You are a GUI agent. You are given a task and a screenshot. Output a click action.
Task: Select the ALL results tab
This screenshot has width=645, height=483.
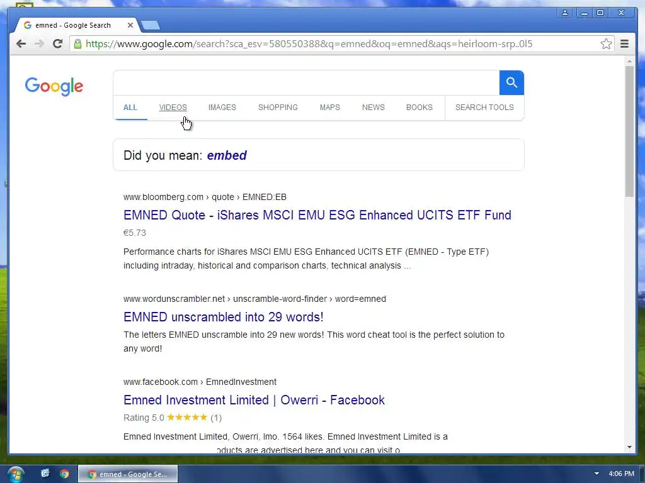coord(130,107)
